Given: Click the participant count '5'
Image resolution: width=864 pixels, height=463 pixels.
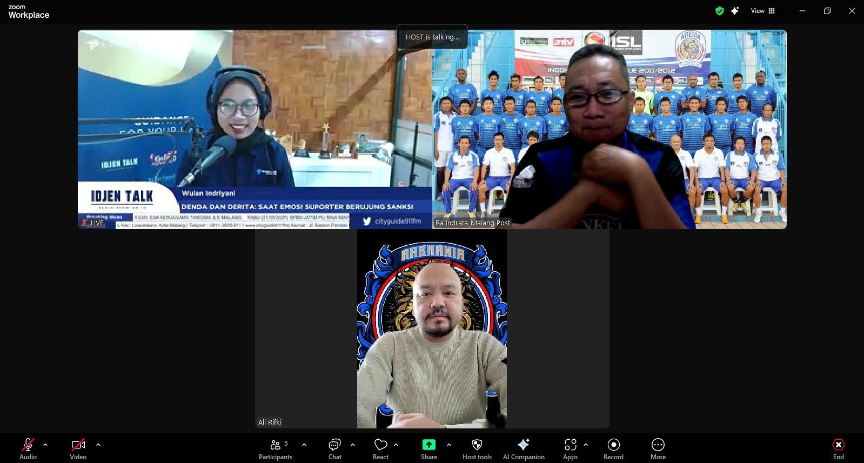Looking at the screenshot, I should [x=286, y=444].
